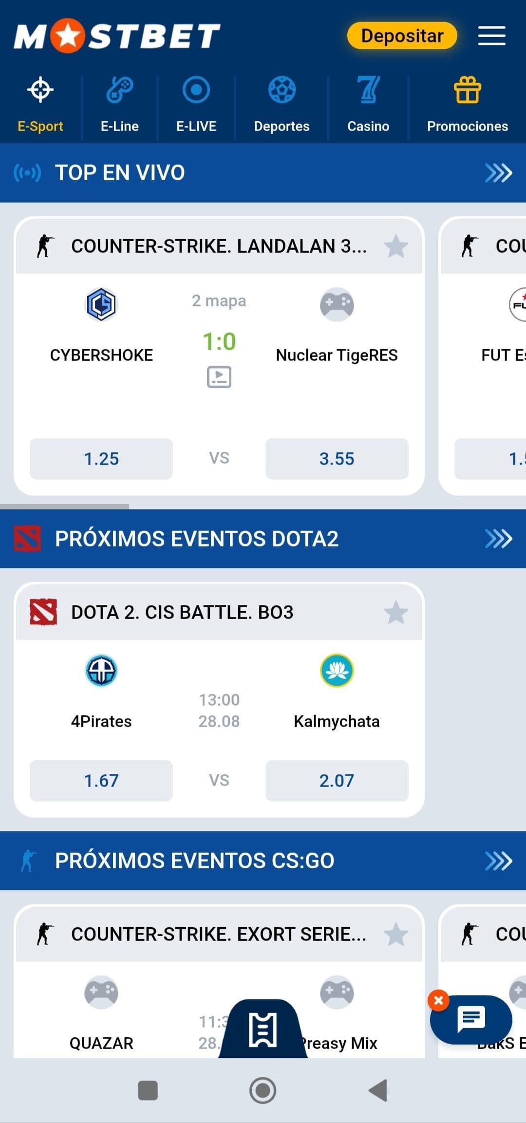The width and height of the screenshot is (526, 1123).
Task: Switch to the Casino tab
Action: [369, 107]
